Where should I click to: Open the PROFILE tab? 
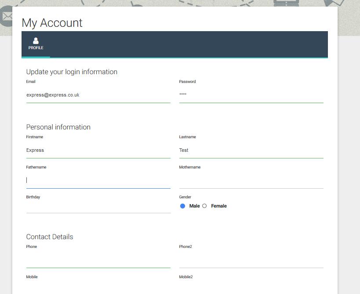click(36, 44)
